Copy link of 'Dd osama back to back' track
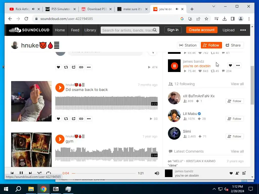259x194 pixels. pyautogui.click(x=81, y=119)
